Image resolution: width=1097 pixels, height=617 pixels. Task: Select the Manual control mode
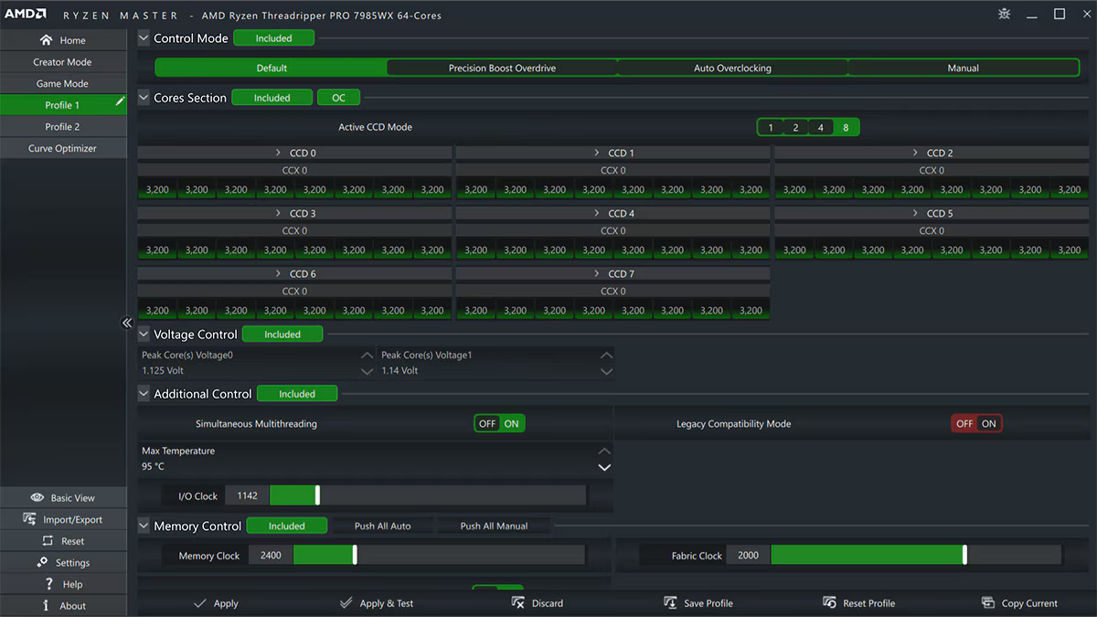963,68
